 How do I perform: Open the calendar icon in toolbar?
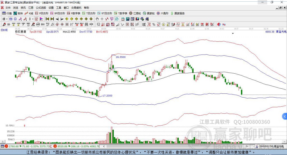pyautogui.click(x=123, y=19)
